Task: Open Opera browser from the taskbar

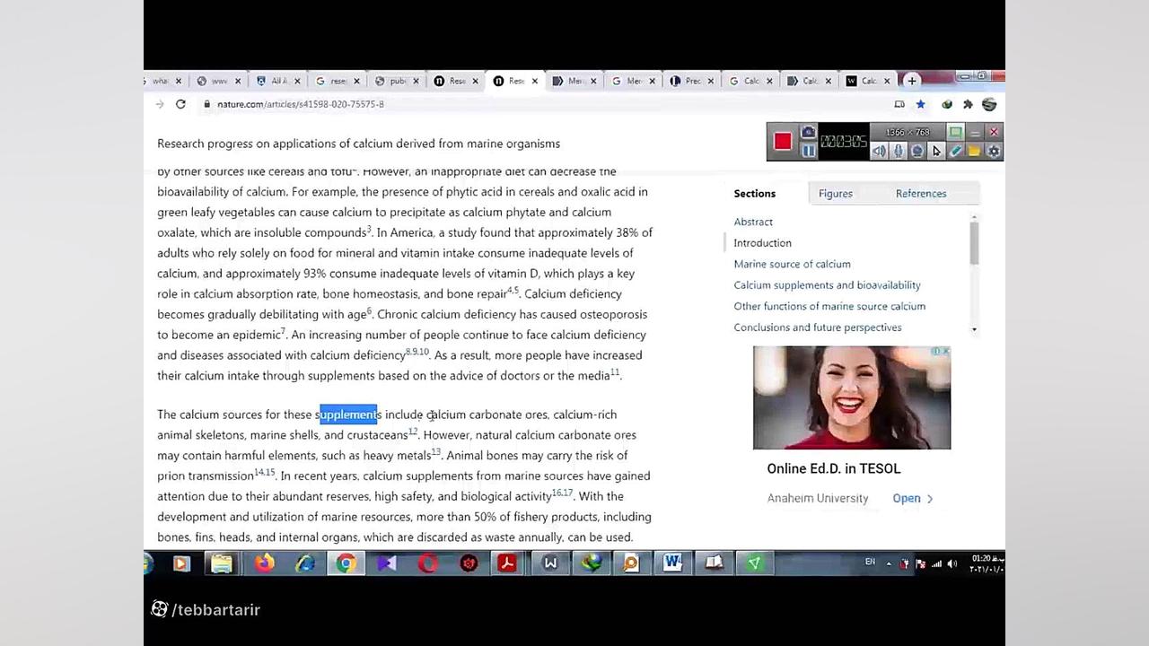Action: 428,563
